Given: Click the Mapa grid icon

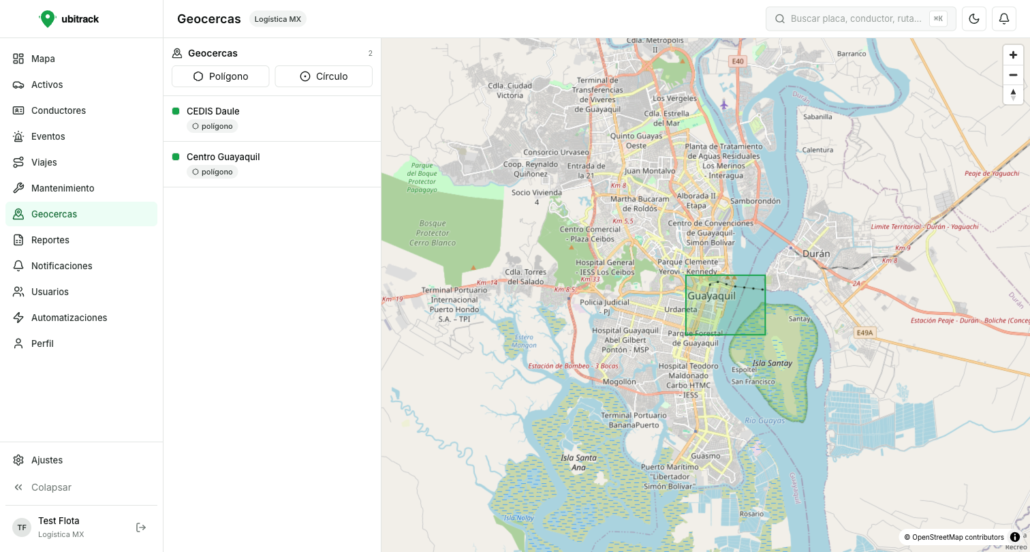Looking at the screenshot, I should pos(18,59).
